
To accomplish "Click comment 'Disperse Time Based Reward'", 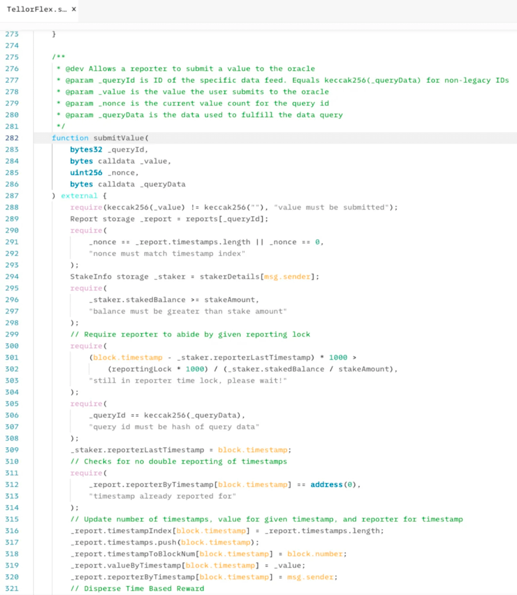I will (x=137, y=588).
